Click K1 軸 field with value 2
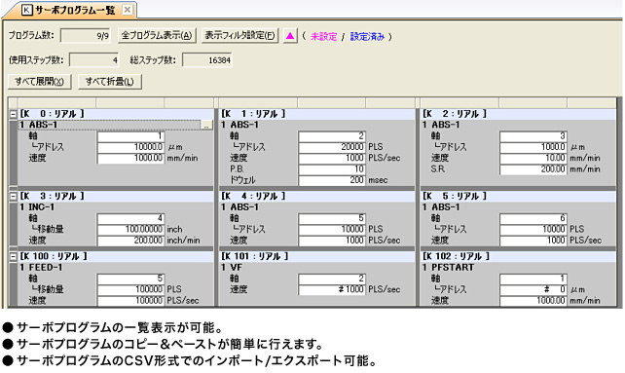Screen dimensions: 625x373 tap(332, 136)
